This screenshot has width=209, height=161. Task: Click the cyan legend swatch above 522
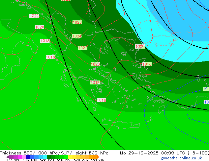pos(45,157)
